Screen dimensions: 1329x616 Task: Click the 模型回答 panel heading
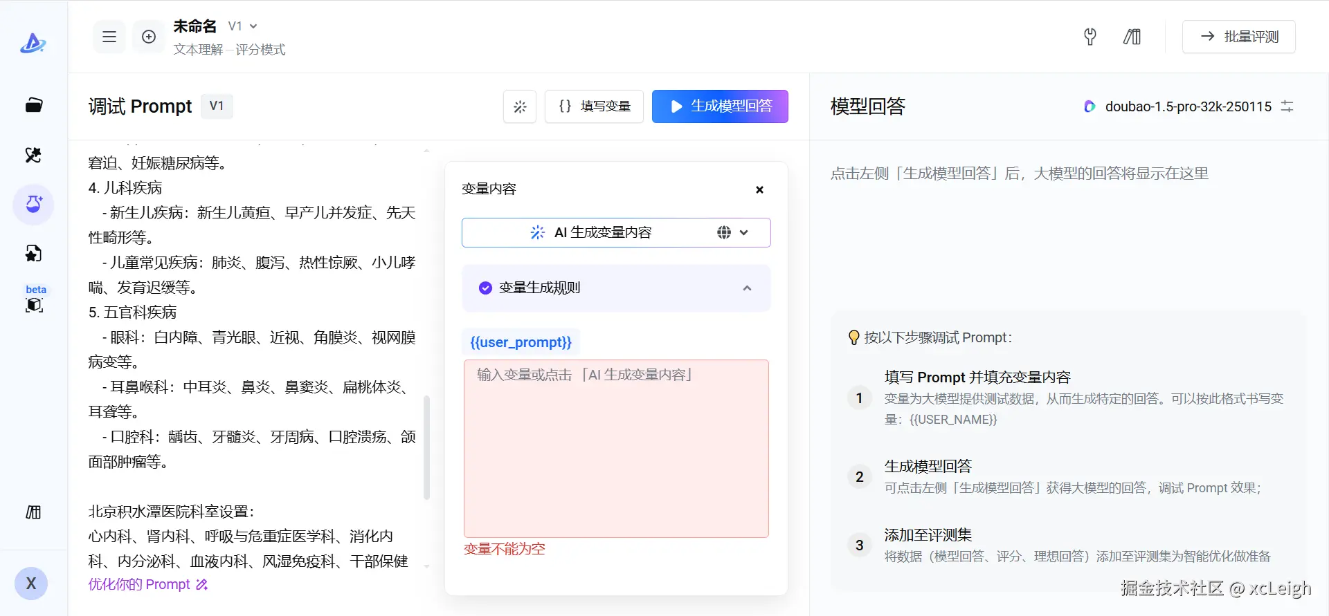[x=868, y=106]
